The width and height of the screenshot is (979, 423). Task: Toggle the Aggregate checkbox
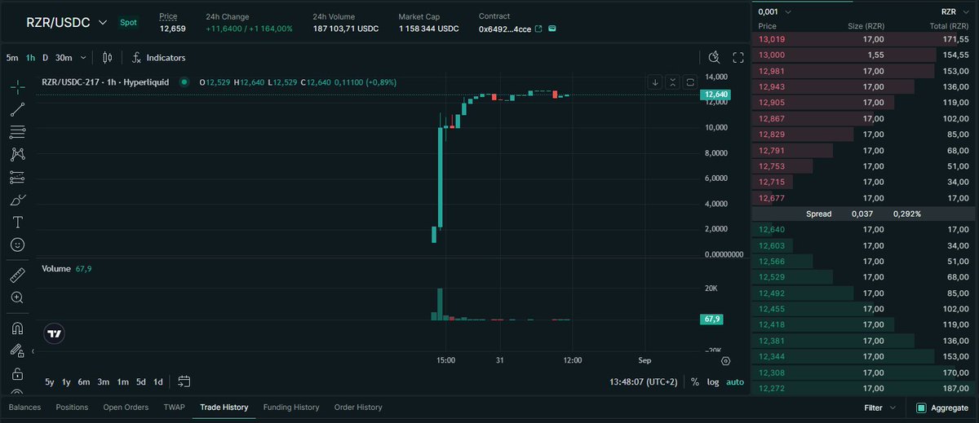921,407
